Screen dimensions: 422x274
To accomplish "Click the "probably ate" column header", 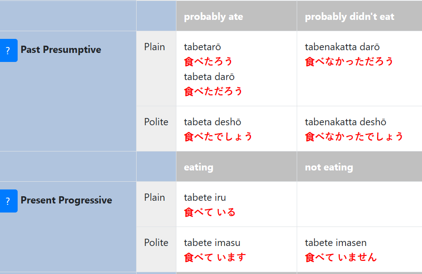I will pos(213,17).
